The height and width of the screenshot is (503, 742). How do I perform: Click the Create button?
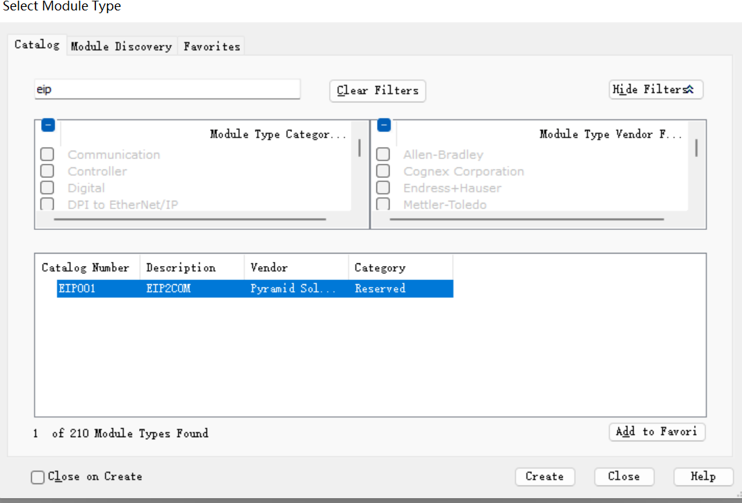(x=545, y=477)
